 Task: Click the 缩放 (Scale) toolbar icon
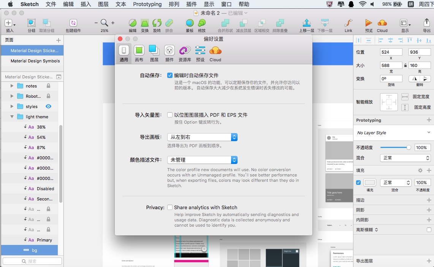click(x=201, y=22)
